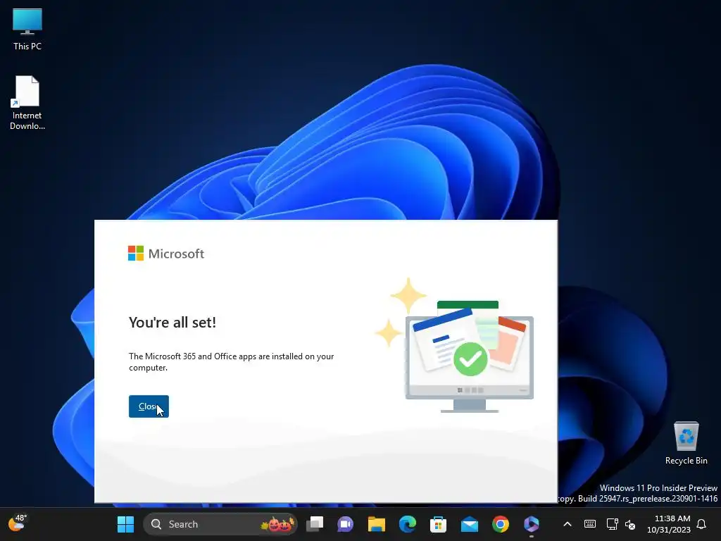Open Microsoft Store from the taskbar
This screenshot has height=541, width=721.
pos(438,524)
